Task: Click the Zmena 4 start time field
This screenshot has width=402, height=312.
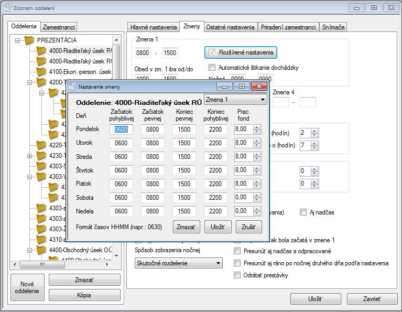Action: pos(280,102)
